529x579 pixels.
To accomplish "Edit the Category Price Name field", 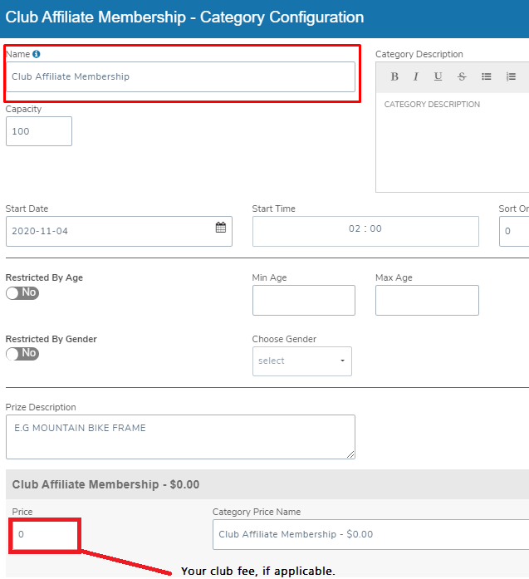I will [370, 534].
